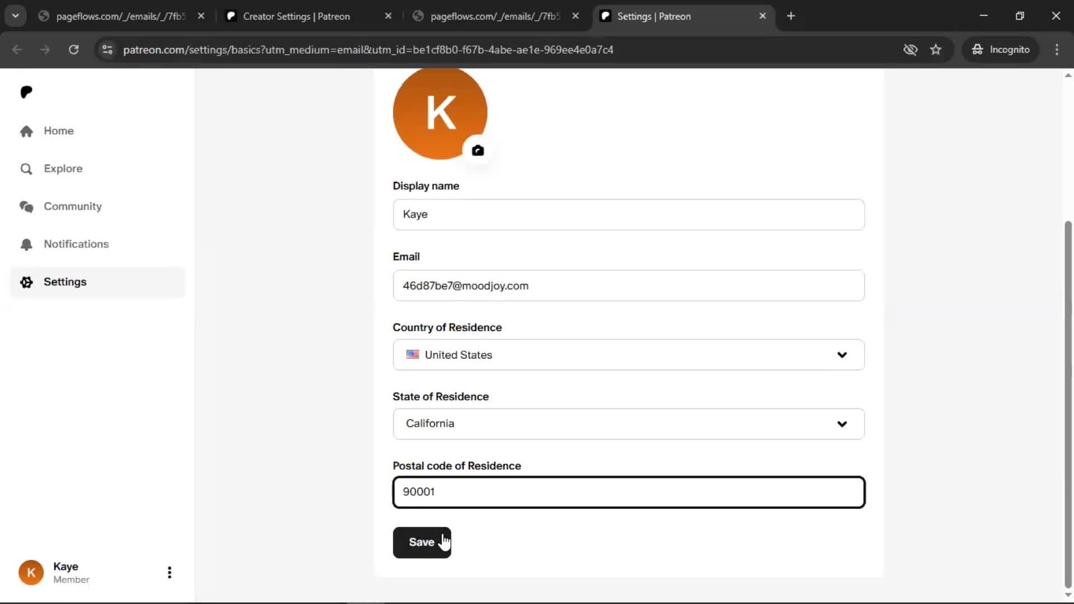Viewport: 1074px width, 604px height.
Task: Reload the current page
Action: tap(73, 50)
